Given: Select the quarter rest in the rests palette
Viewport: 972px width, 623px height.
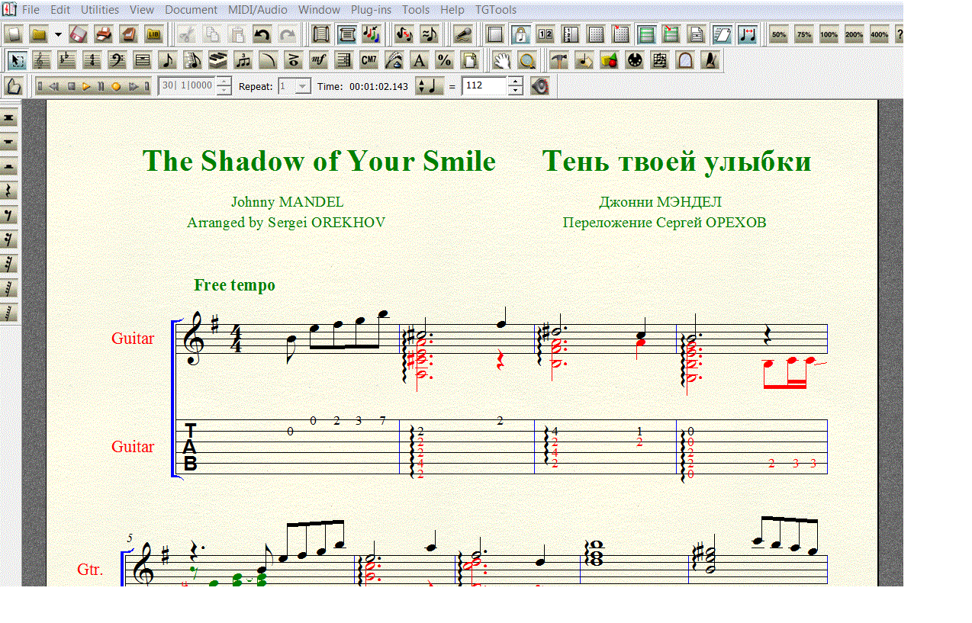Looking at the screenshot, I should (9, 191).
